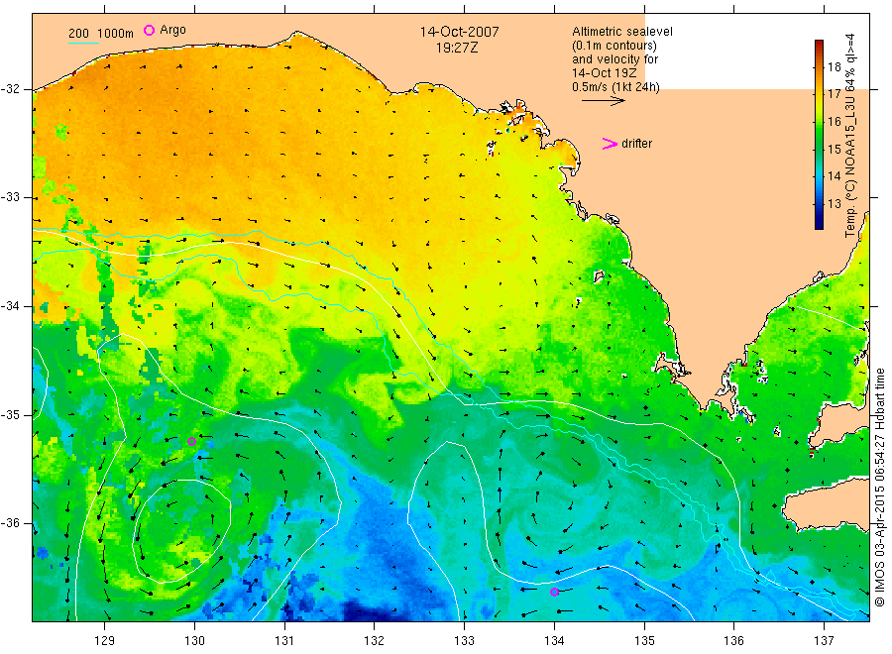Click the "14-Oct 19Z" caption line
The width and height of the screenshot is (892, 654).
tap(605, 73)
